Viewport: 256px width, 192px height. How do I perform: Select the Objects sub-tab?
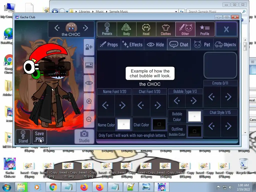[225, 44]
